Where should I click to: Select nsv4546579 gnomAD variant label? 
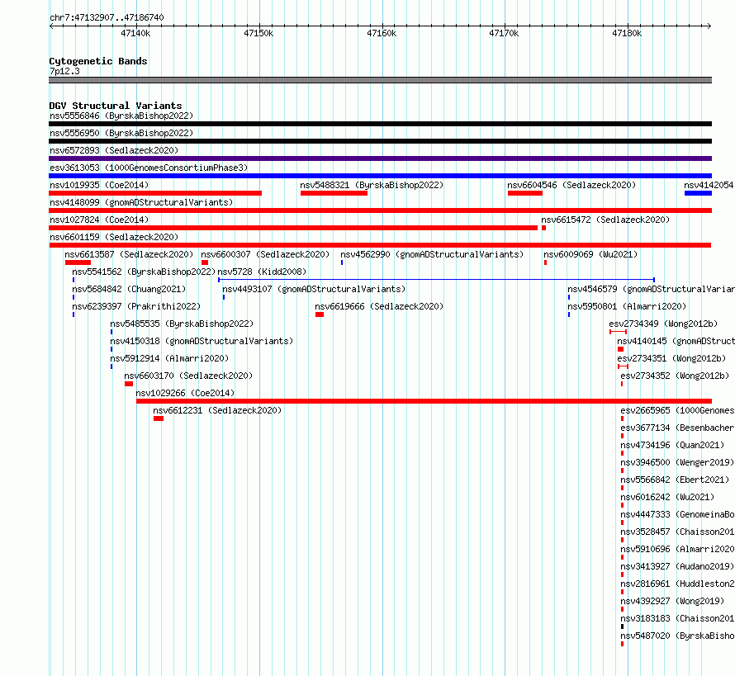point(651,289)
